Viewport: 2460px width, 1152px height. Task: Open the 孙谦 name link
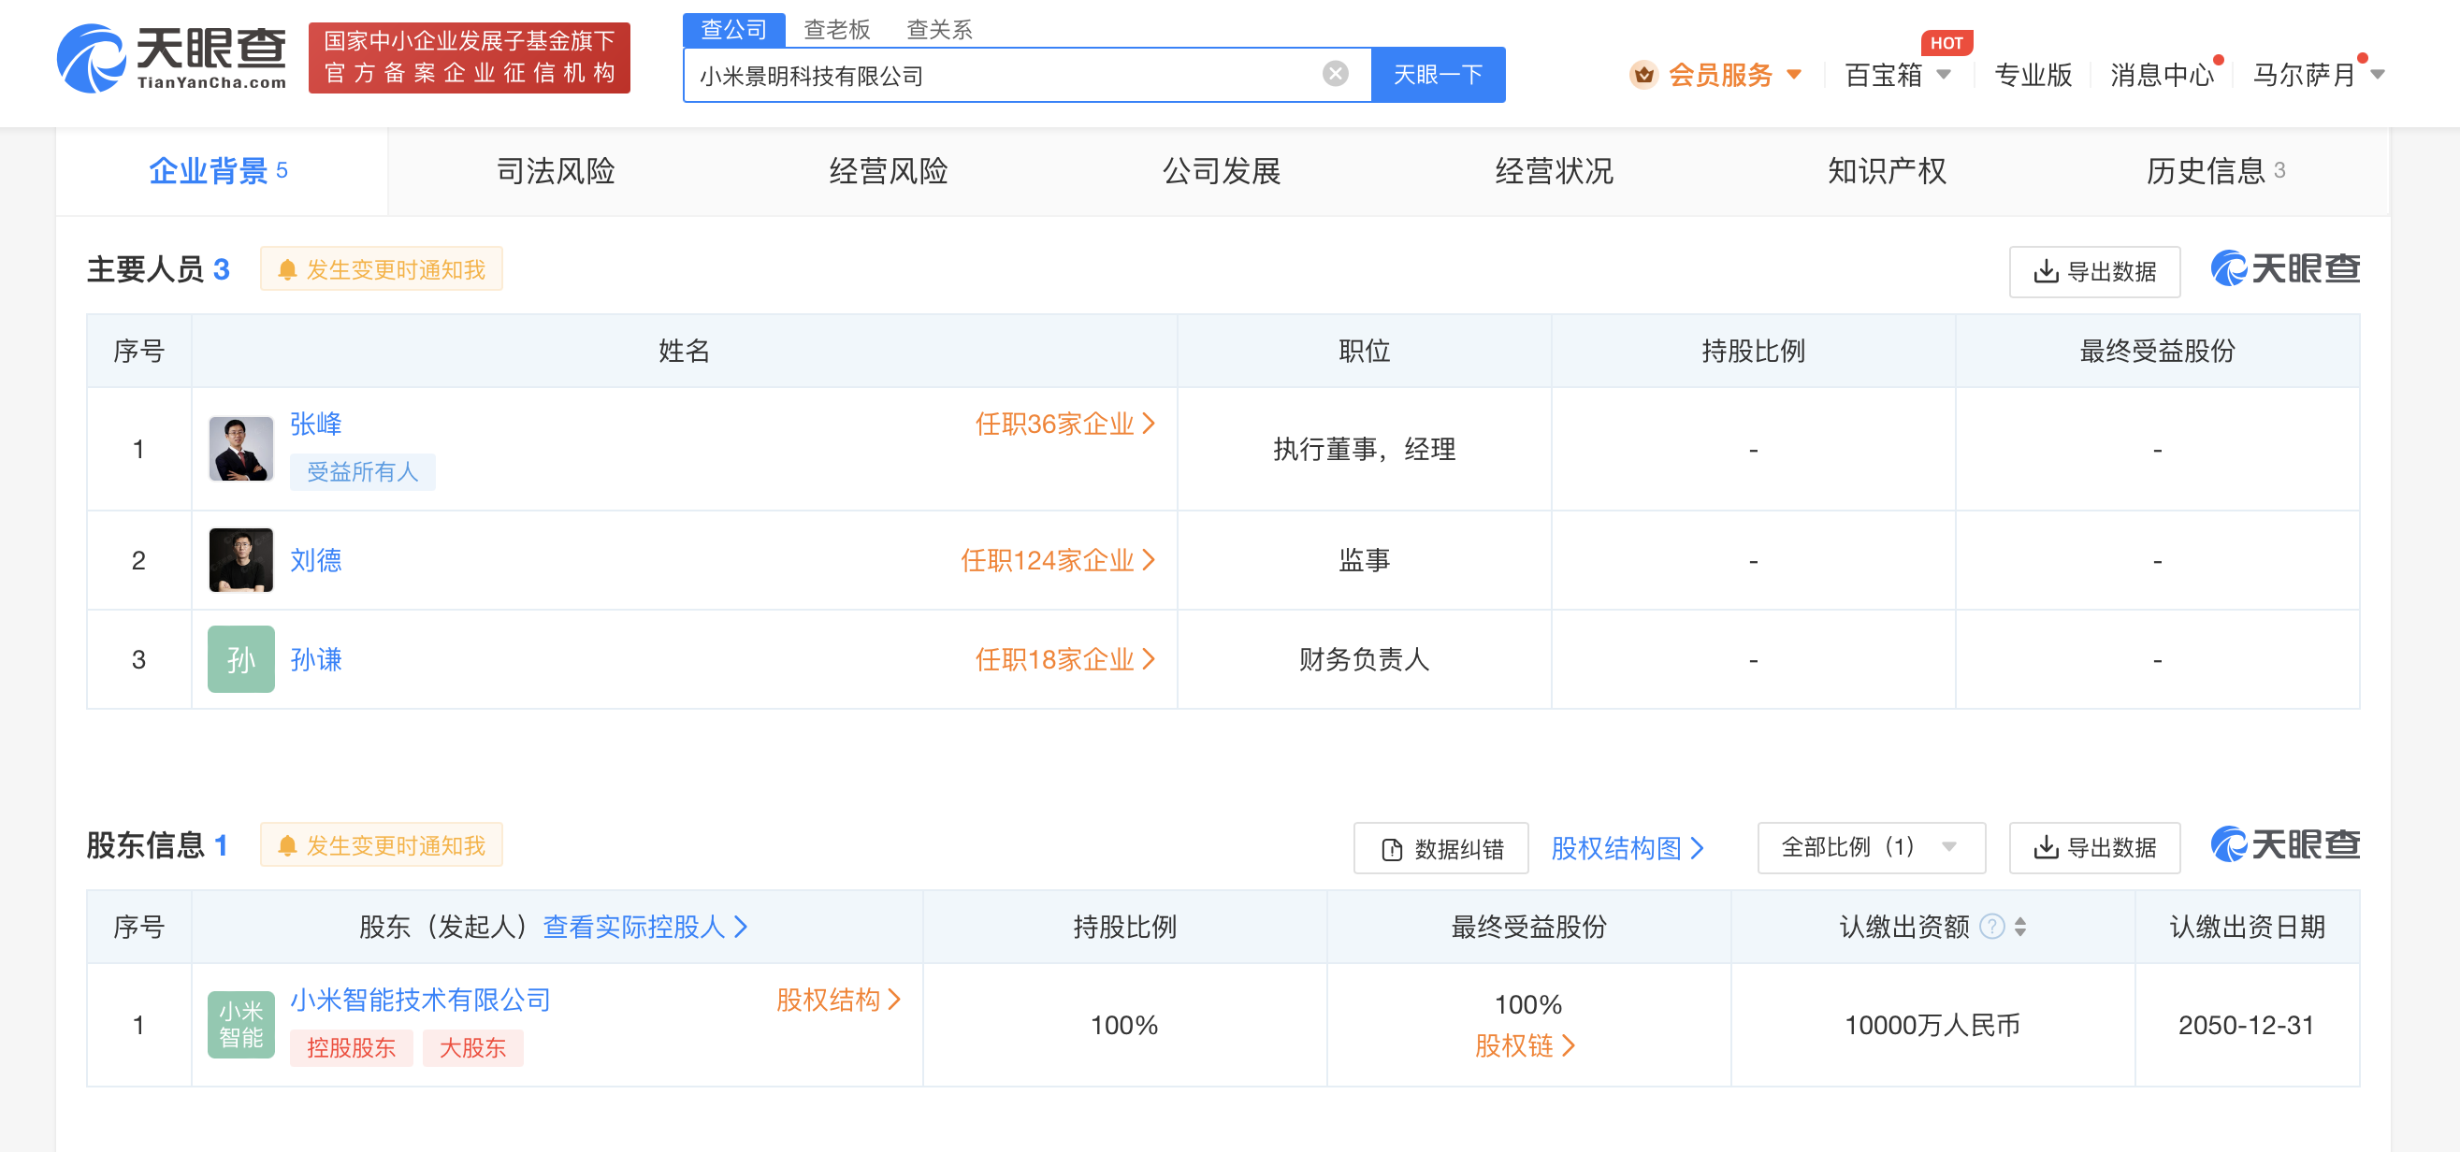click(x=316, y=659)
